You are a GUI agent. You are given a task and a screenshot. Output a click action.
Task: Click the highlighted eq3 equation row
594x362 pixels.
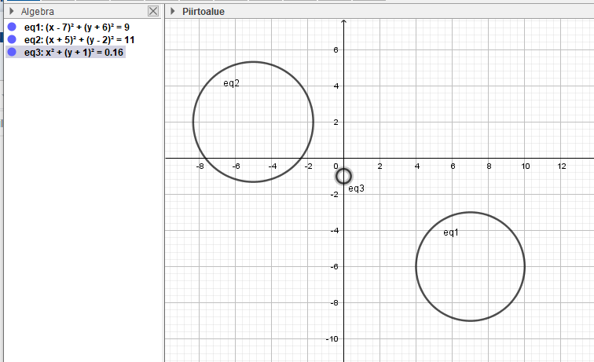click(74, 52)
